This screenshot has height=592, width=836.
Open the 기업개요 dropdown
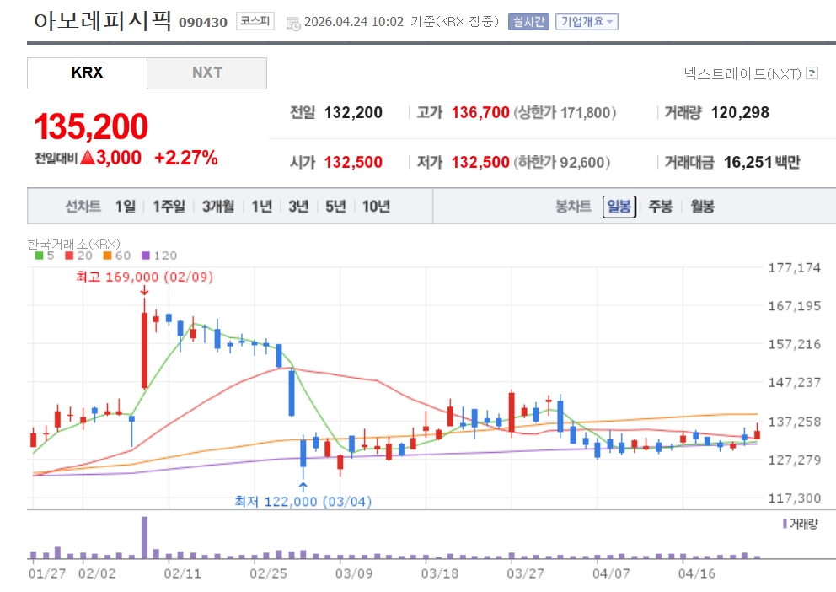coord(587,22)
